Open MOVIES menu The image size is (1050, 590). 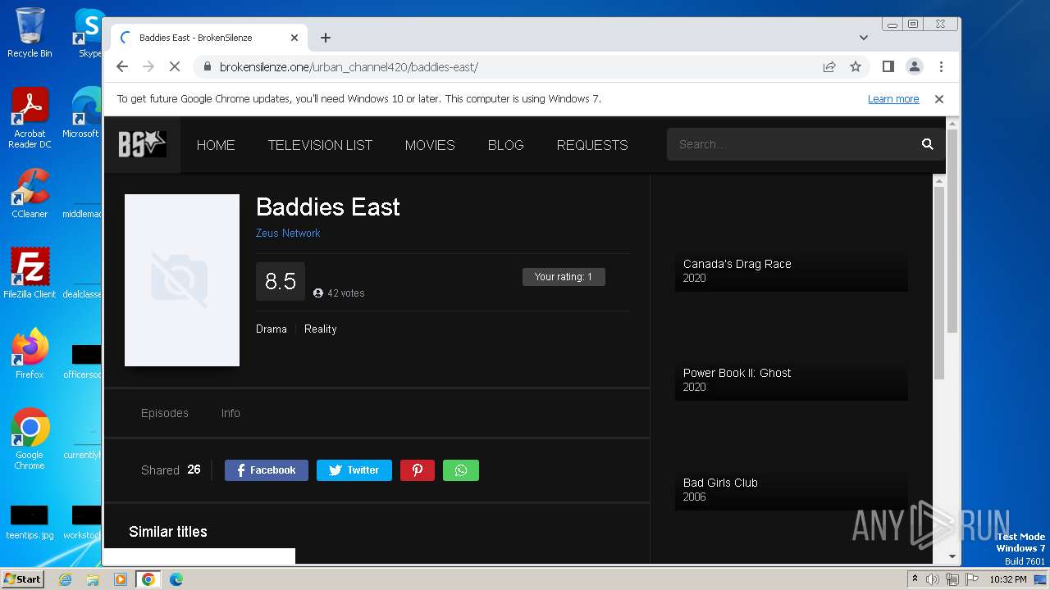[430, 145]
